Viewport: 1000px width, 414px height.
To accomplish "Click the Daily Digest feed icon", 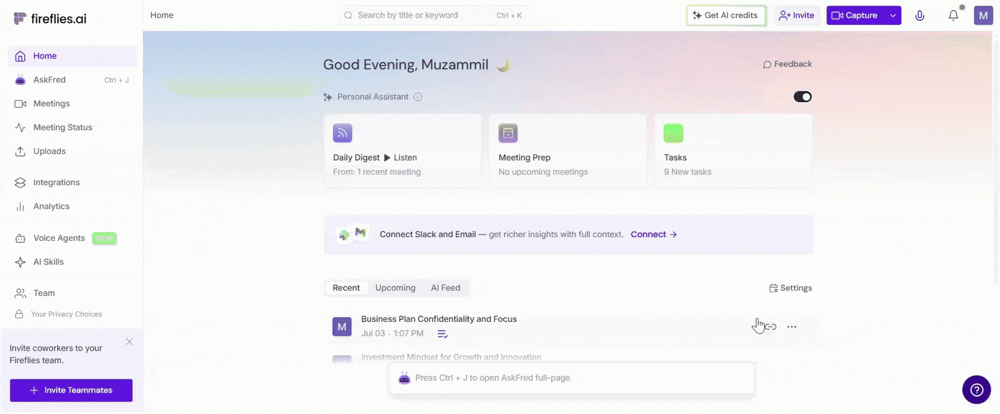I will click(343, 133).
